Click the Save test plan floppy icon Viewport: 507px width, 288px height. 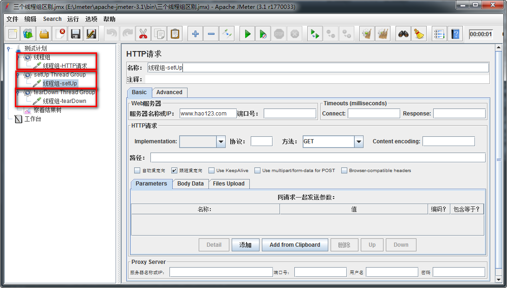pyautogui.click(x=76, y=34)
